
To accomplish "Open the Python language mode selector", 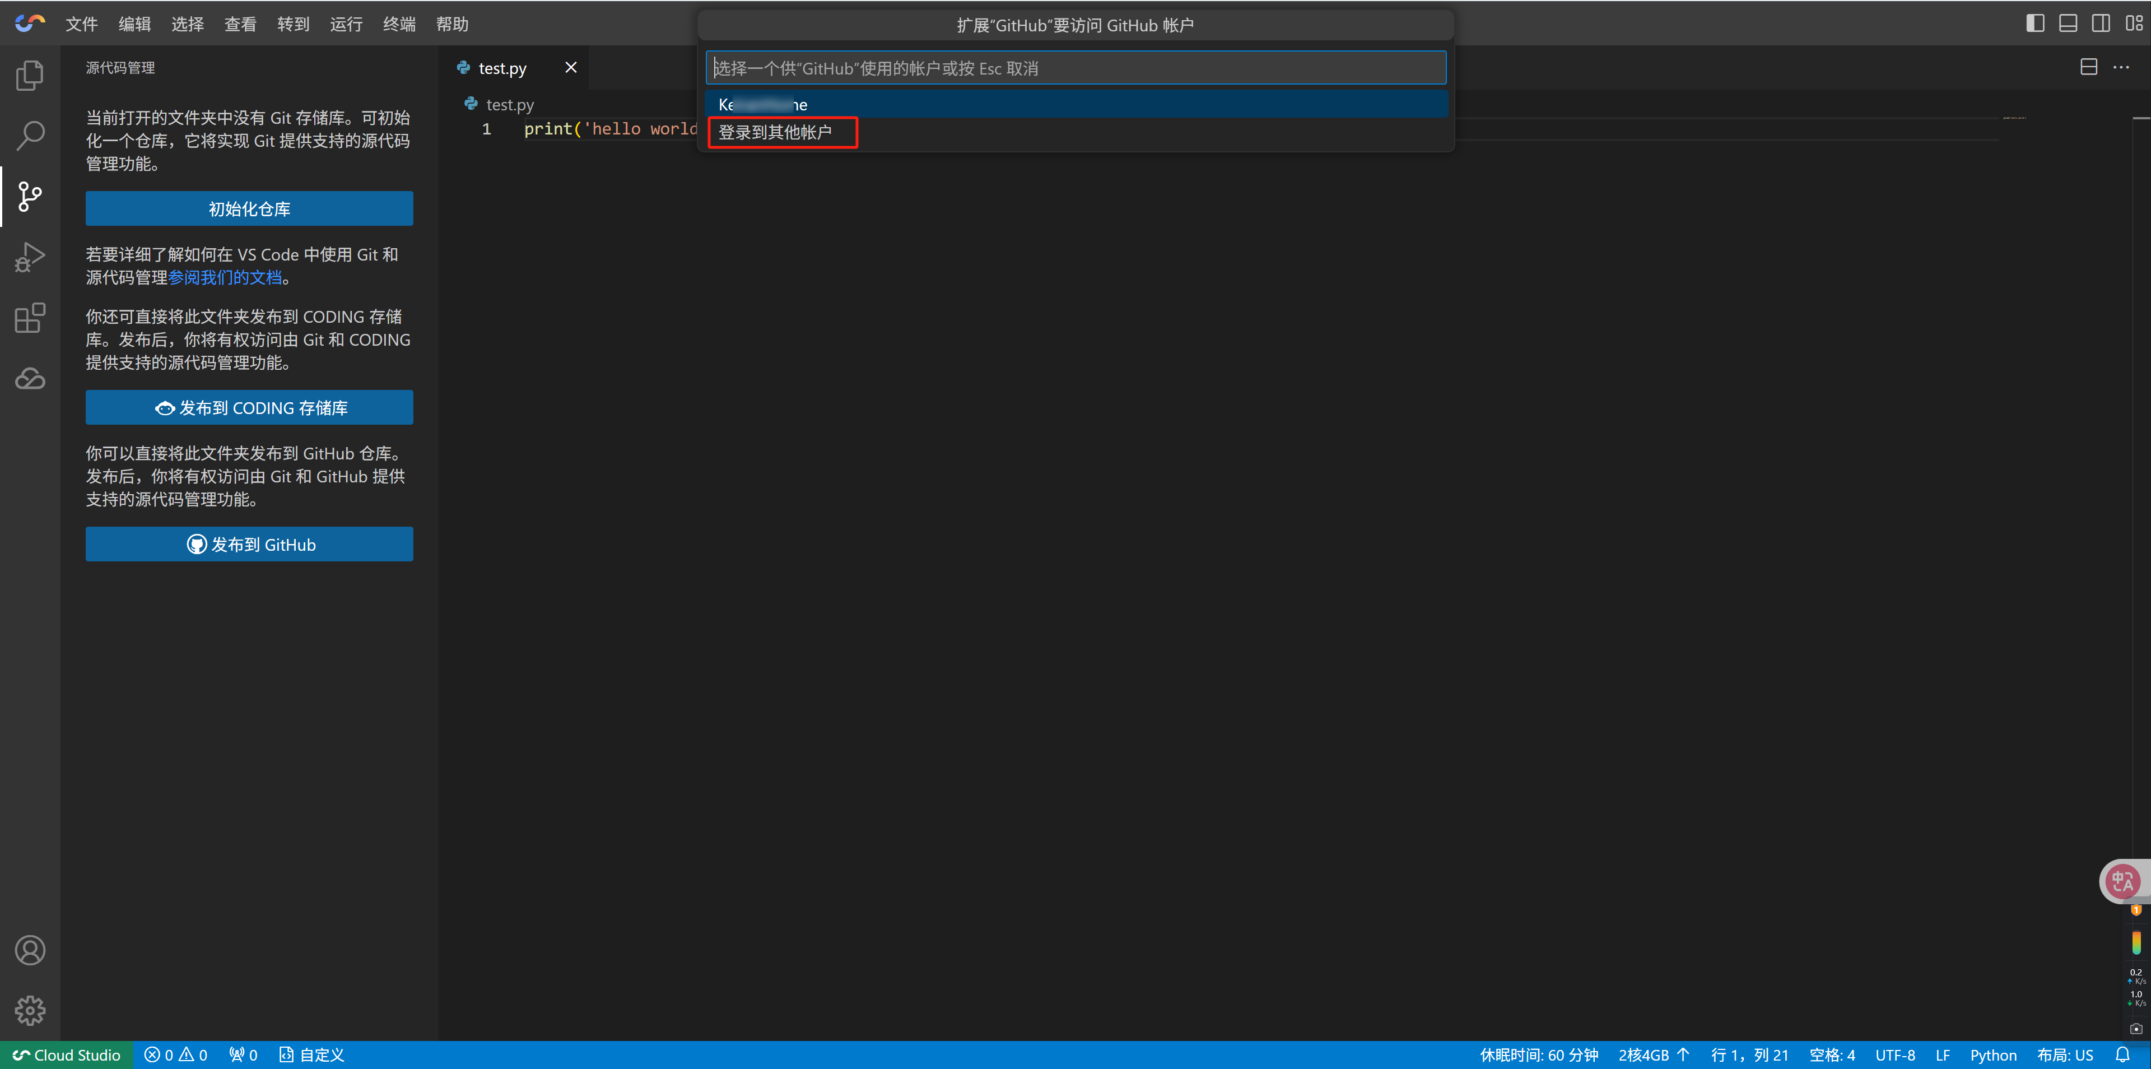I will [x=1992, y=1054].
